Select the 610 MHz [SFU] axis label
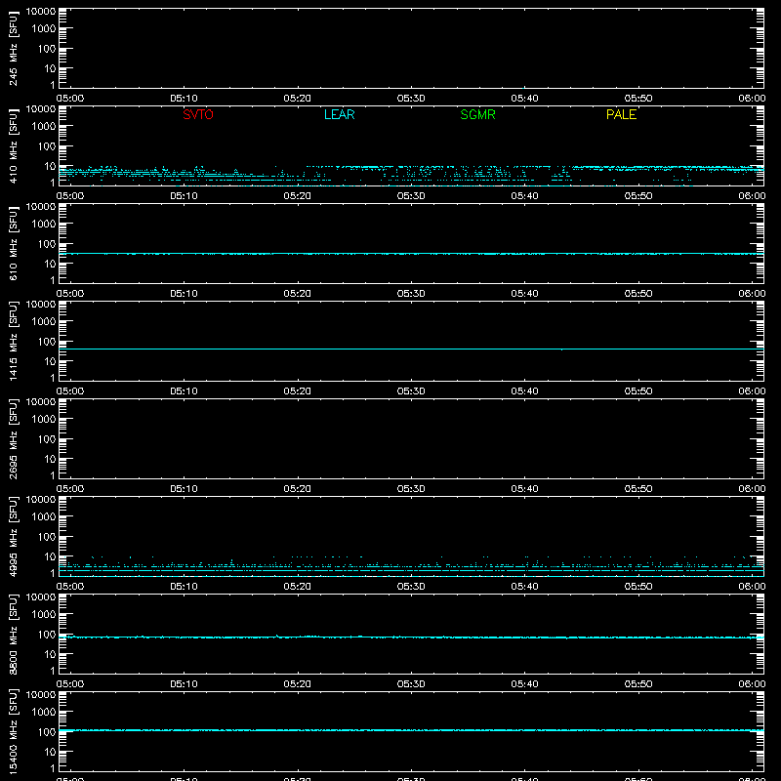This screenshot has height=781, width=781. pos(13,243)
